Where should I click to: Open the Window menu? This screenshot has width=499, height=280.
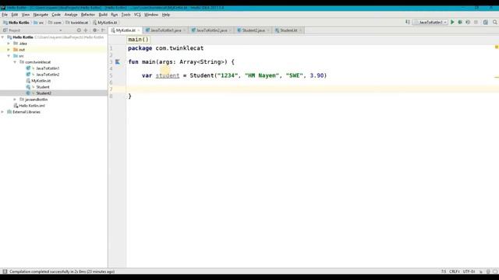[x=151, y=15]
